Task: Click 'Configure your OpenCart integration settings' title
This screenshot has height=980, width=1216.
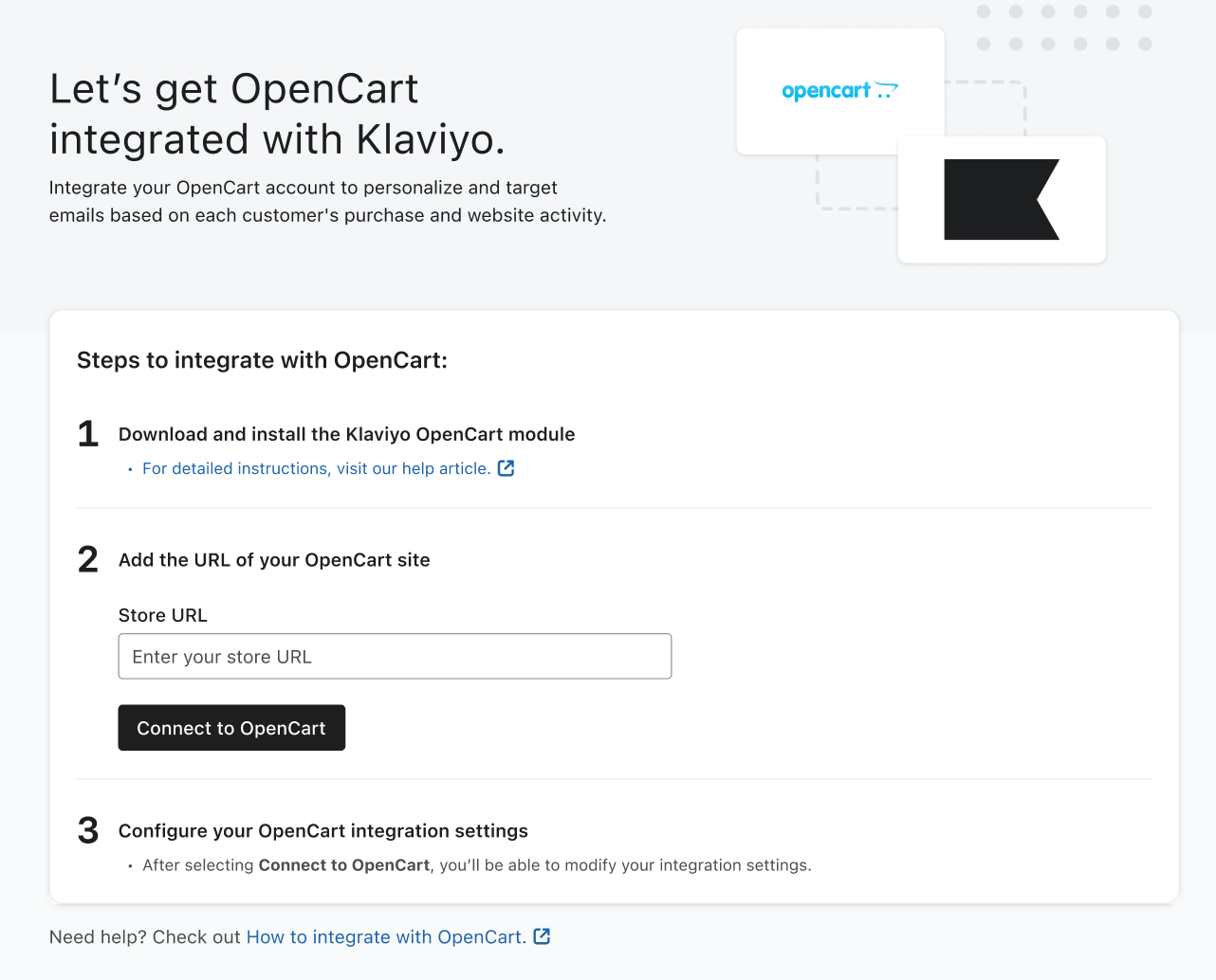Action: [322, 831]
